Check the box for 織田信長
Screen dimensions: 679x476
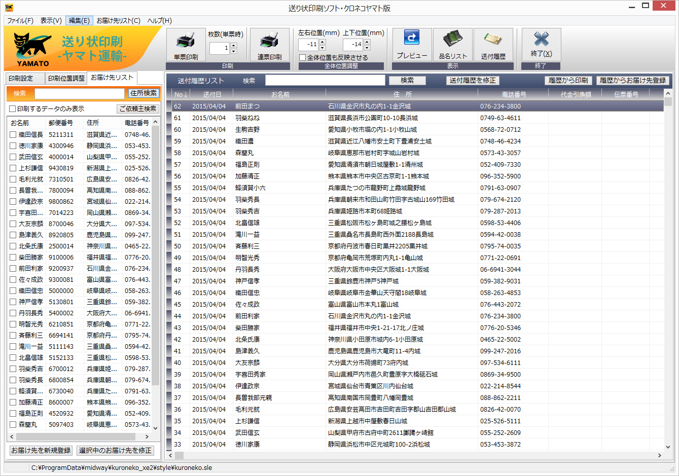[13, 135]
